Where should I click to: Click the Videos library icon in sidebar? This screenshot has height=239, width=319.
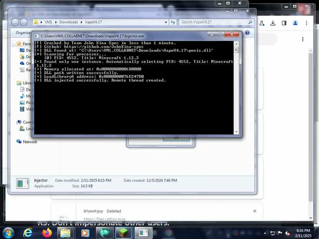pos(22,109)
